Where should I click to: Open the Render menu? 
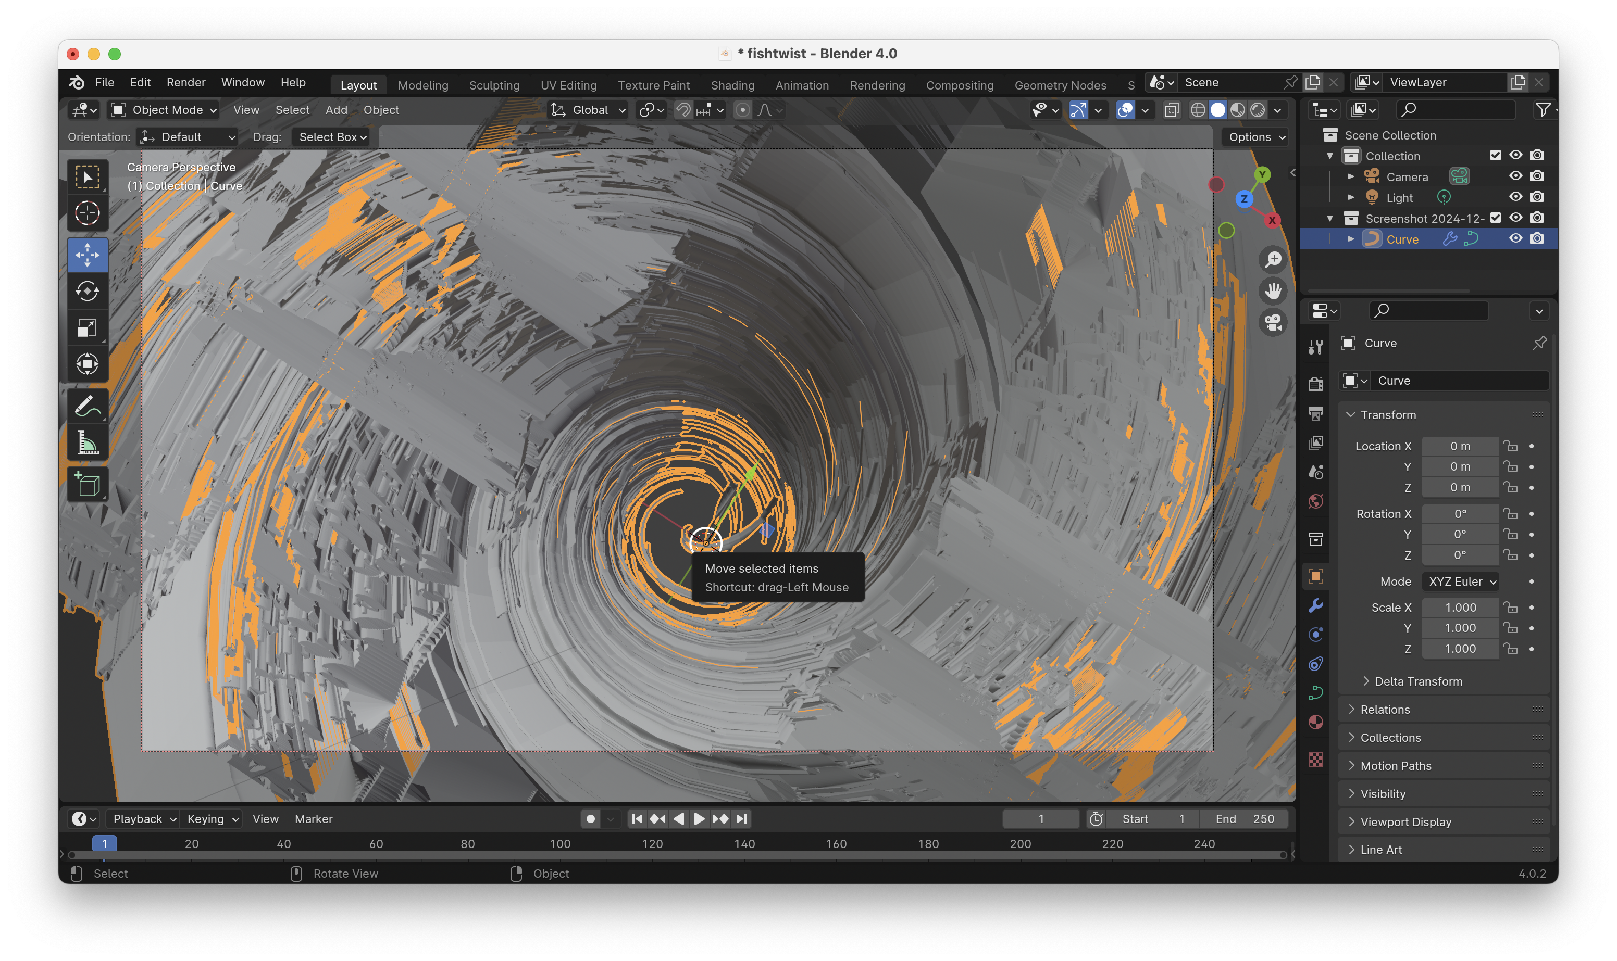[185, 82]
